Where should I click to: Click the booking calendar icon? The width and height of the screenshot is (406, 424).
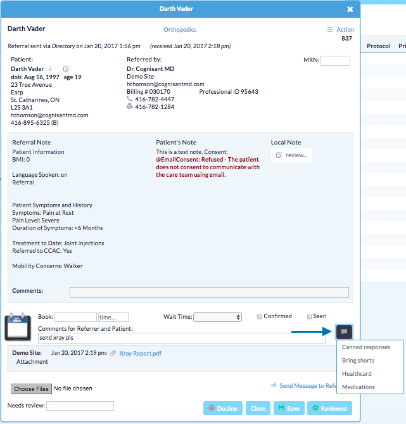(x=18, y=326)
